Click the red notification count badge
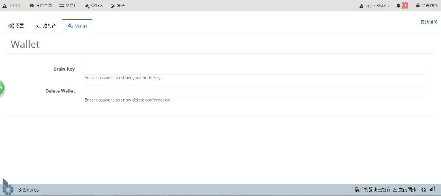 (x=405, y=6)
